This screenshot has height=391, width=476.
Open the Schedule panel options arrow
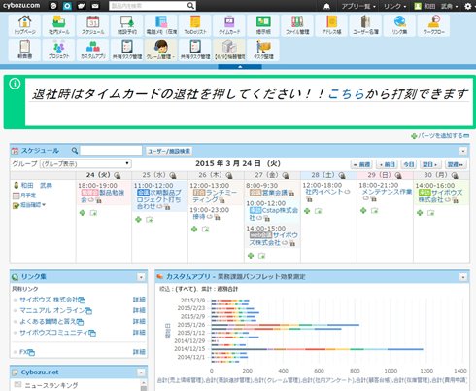[463, 151]
